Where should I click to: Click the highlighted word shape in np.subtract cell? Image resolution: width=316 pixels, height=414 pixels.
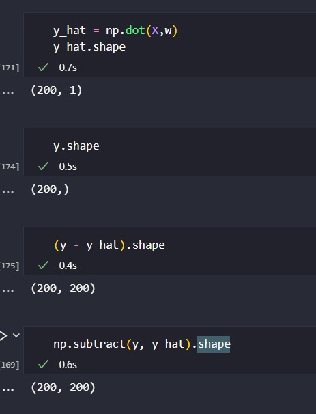point(214,344)
